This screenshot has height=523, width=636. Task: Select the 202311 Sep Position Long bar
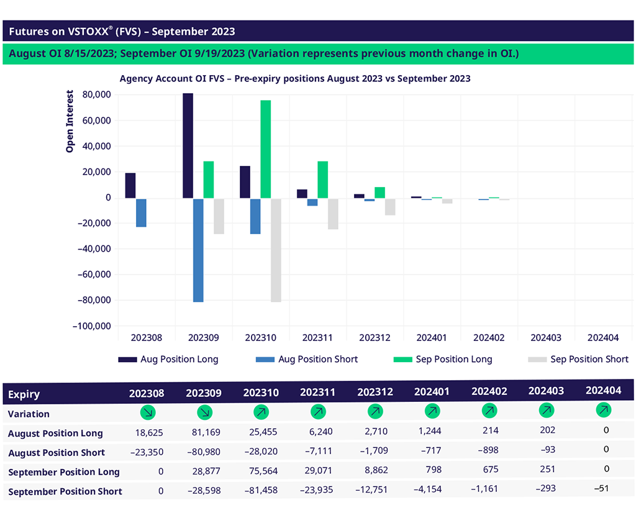point(322,180)
